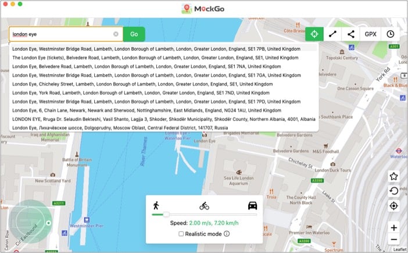Select cycling speed icon
The width and height of the screenshot is (408, 253).
point(204,206)
